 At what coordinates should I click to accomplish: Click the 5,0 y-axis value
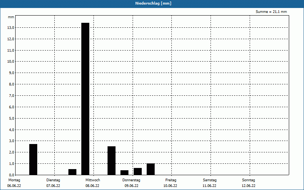pyautogui.click(x=11, y=118)
